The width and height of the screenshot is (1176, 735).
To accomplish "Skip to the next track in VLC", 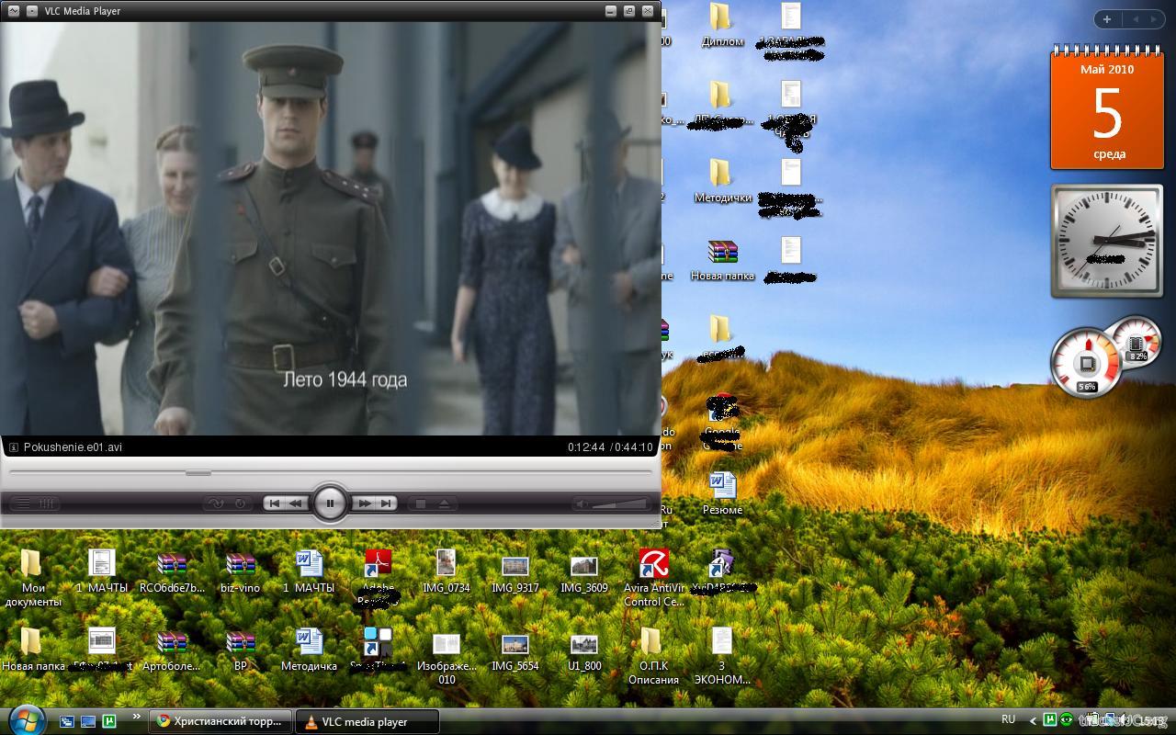I will pos(387,503).
